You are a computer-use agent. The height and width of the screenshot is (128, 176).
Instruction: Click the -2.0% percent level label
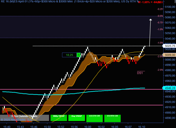(x=160, y=56)
